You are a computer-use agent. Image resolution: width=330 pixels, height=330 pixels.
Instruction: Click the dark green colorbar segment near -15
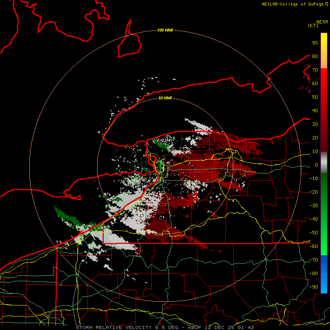coord(324,185)
